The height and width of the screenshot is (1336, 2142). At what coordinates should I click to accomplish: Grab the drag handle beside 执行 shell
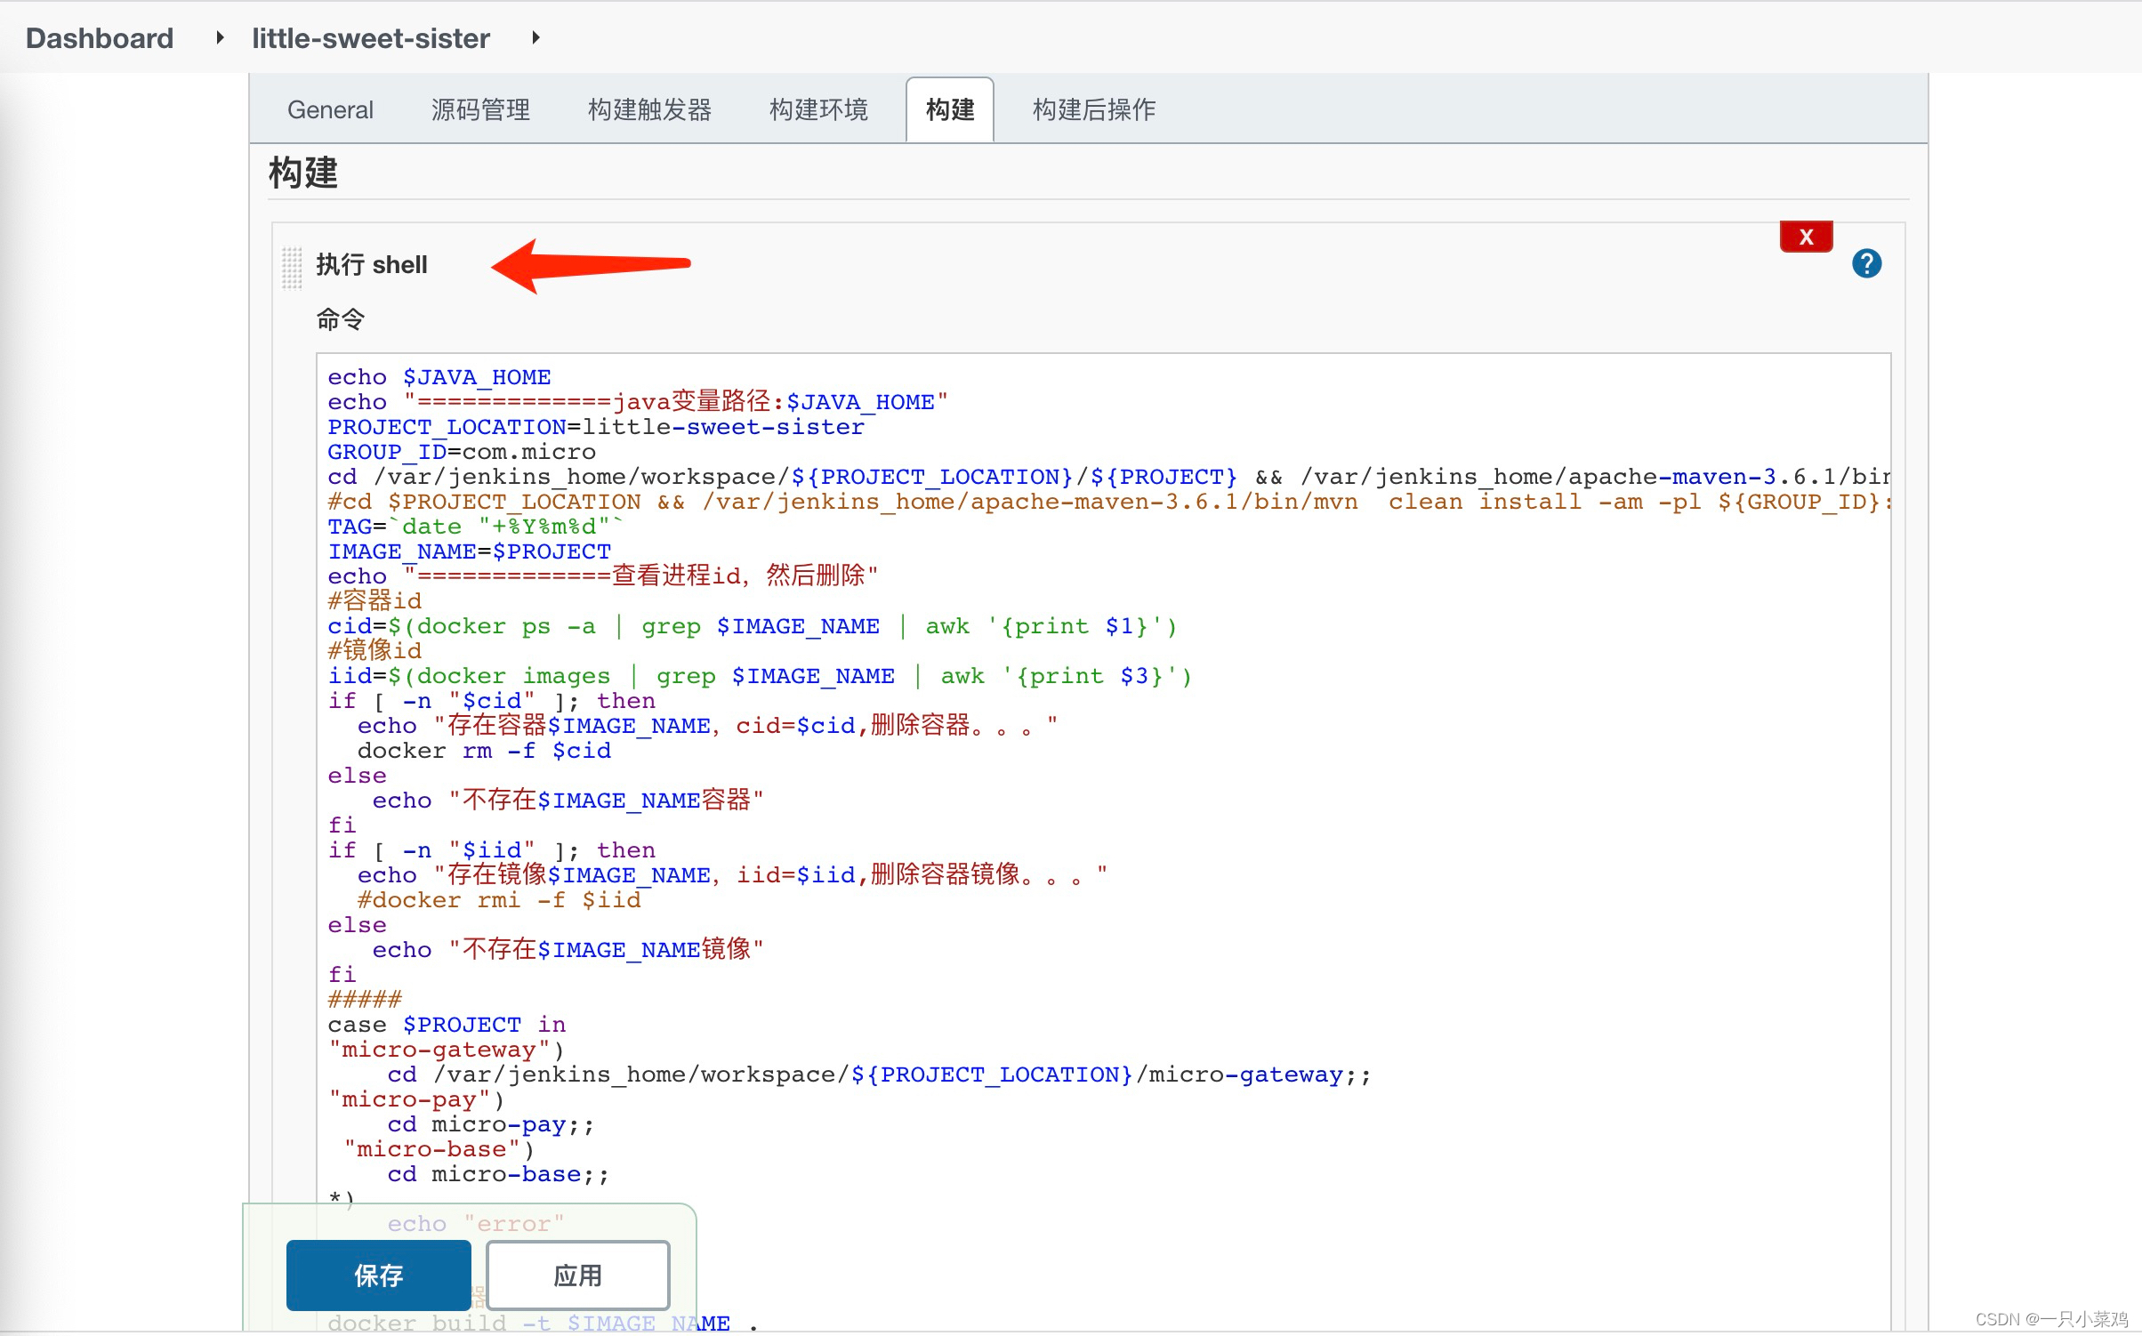tap(292, 267)
